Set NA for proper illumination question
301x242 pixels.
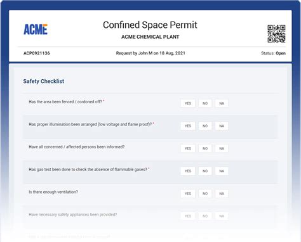click(x=222, y=126)
